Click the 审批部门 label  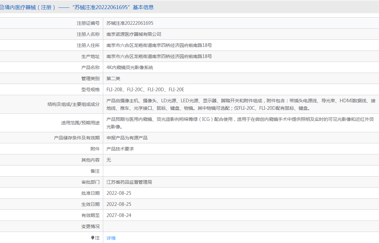point(91,182)
